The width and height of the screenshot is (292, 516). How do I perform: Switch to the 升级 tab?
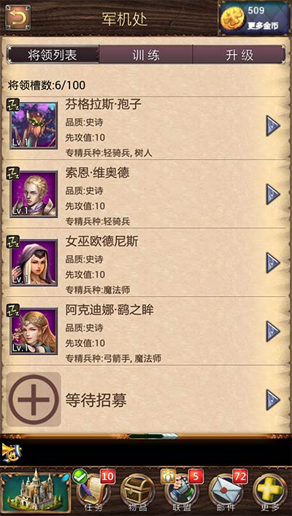(x=239, y=55)
